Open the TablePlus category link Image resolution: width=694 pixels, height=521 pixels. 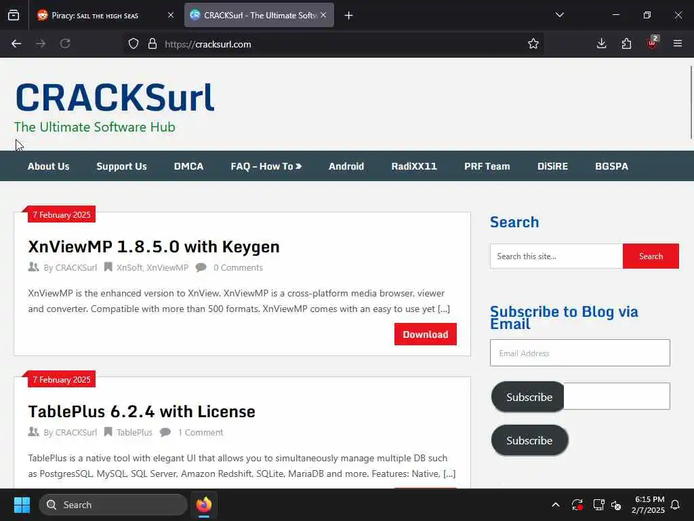(x=135, y=432)
